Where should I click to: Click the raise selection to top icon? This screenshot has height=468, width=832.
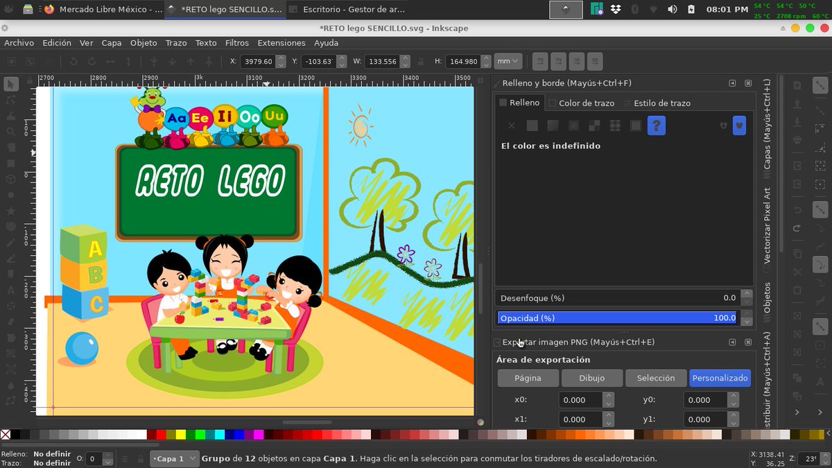[x=209, y=62]
